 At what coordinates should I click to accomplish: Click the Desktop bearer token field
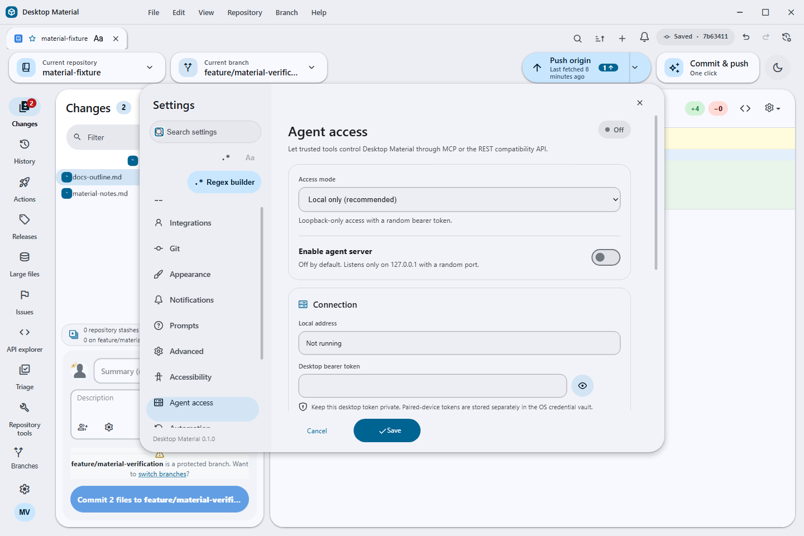433,386
